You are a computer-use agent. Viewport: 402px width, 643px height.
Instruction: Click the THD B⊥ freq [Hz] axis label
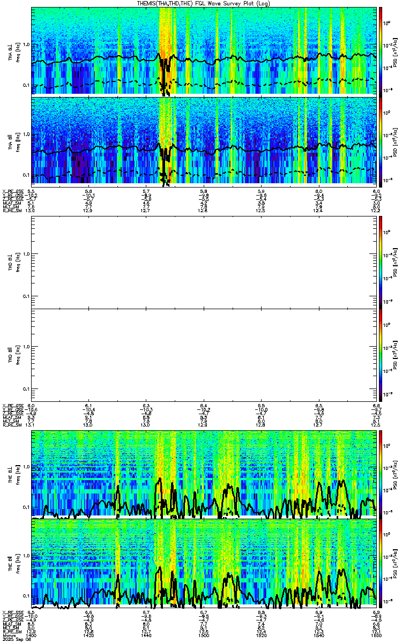click(13, 261)
